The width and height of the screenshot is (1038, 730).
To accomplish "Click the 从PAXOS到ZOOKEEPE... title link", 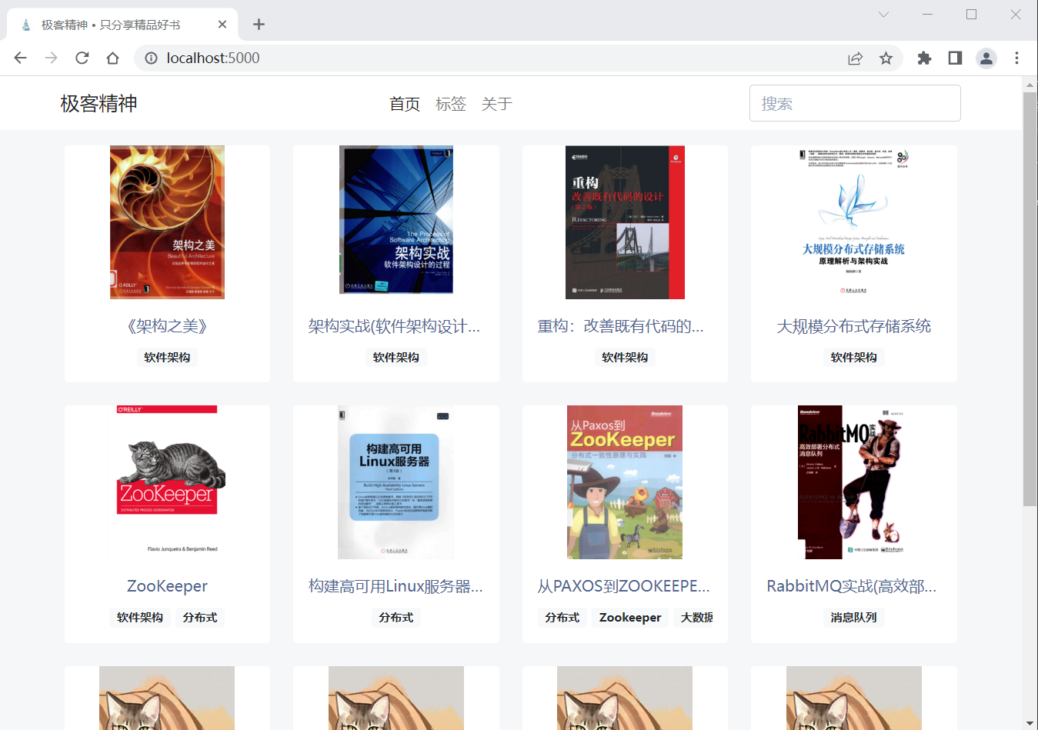I will coord(623,586).
